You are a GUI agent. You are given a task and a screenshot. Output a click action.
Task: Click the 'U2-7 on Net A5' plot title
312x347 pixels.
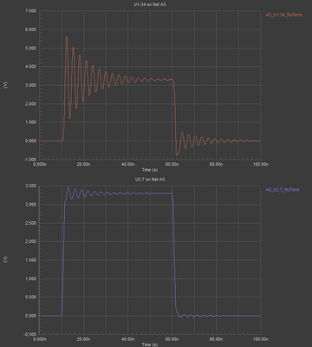[150, 180]
